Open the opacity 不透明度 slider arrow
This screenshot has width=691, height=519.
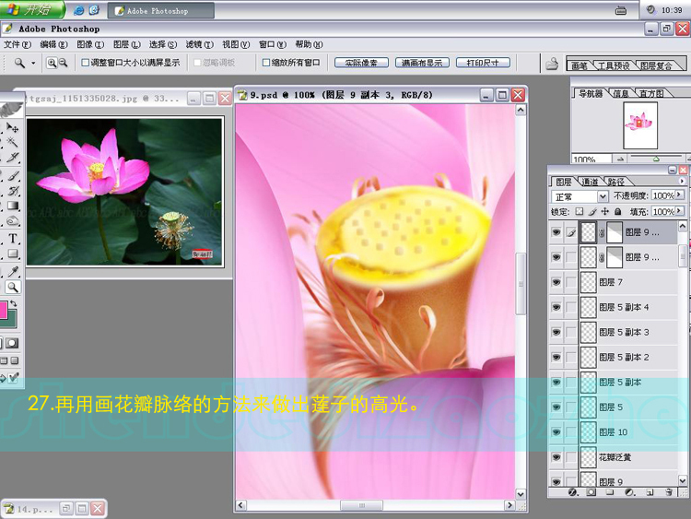point(679,195)
